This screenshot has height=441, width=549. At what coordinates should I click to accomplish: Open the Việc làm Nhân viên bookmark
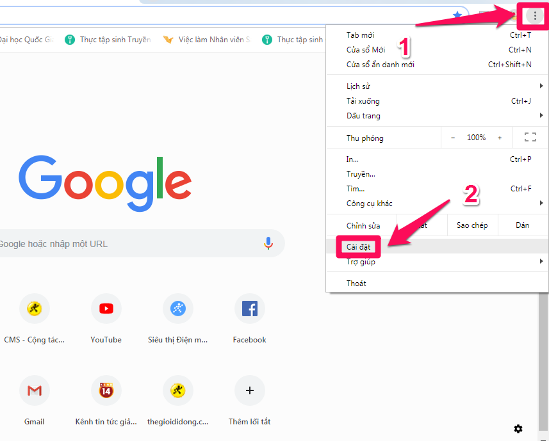click(207, 40)
